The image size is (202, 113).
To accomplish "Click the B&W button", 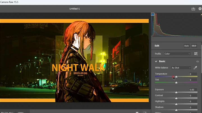I will click(194, 46).
